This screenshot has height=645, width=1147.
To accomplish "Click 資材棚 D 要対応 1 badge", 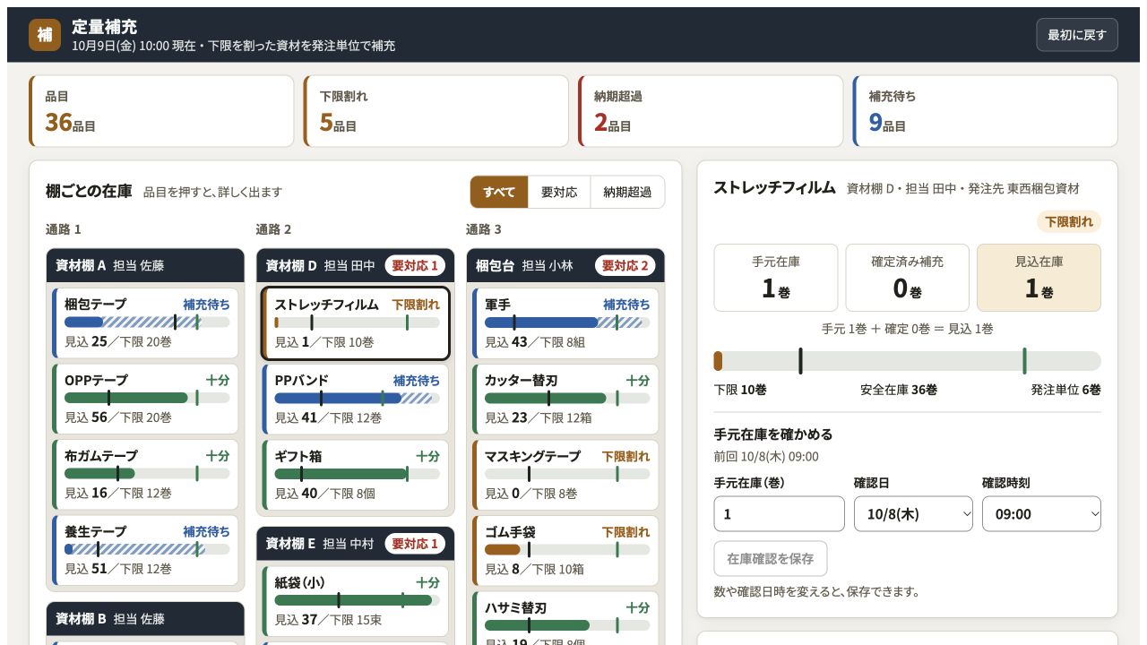I will point(415,266).
